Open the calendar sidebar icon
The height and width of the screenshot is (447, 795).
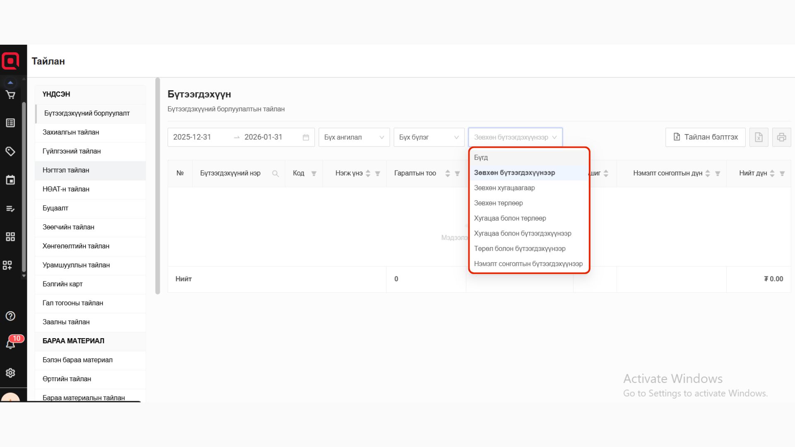pos(10,180)
